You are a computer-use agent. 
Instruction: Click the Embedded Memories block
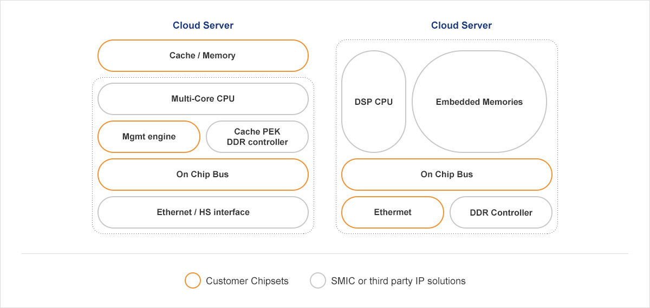coord(479,102)
